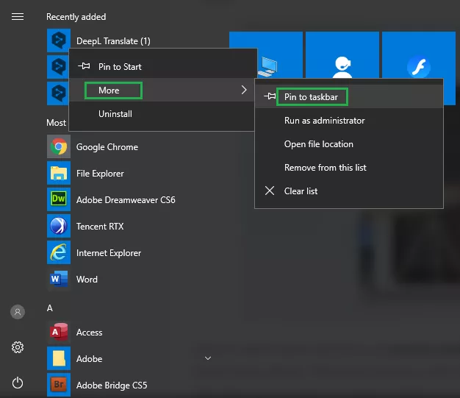Click the letter A section header
This screenshot has width=460, height=398.
49,308
